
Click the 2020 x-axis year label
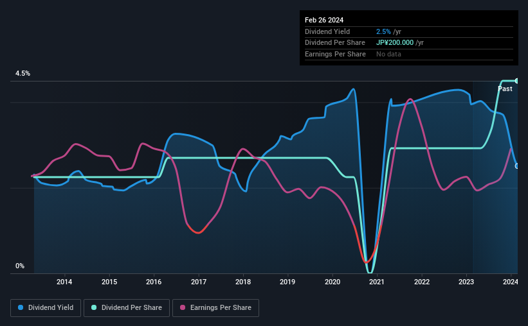[332, 282]
